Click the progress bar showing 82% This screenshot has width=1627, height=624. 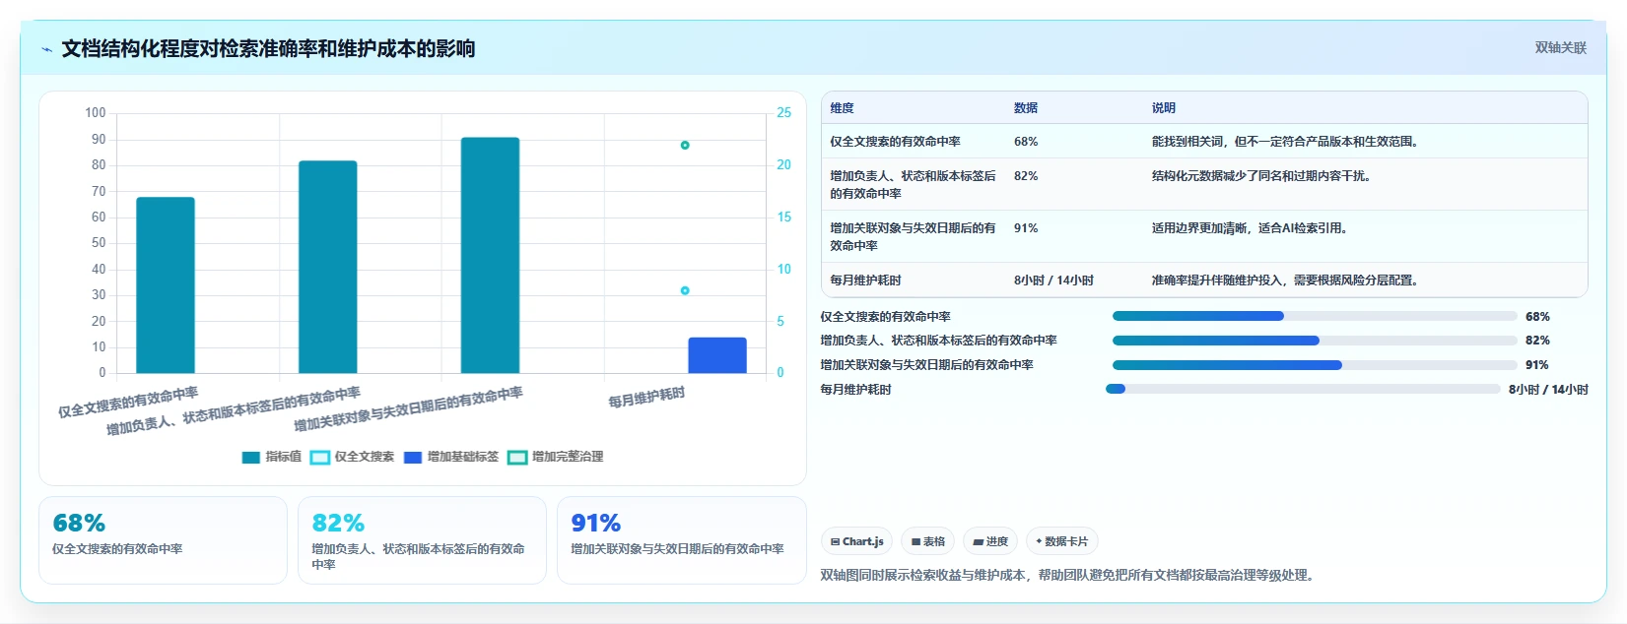click(x=1315, y=341)
